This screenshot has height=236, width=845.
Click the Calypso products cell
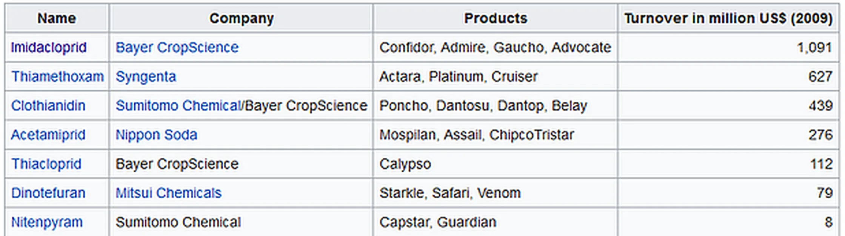(405, 164)
